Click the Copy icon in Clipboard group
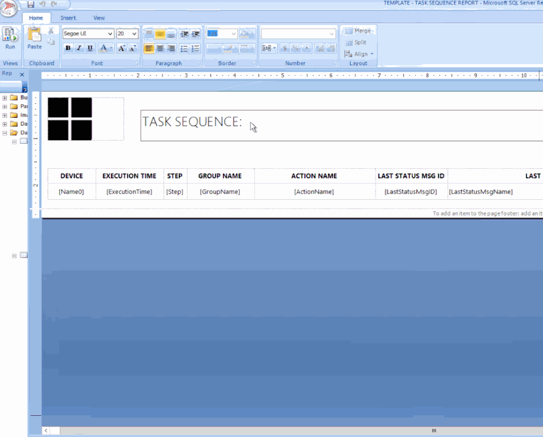Viewport: 543px width, 437px height. pos(51,42)
